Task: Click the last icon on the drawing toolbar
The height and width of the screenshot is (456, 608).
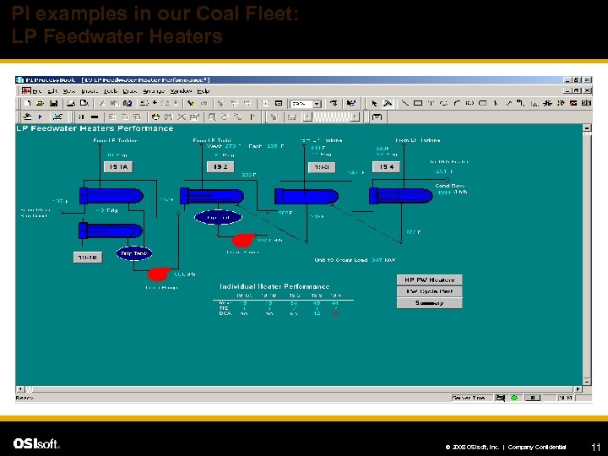Action: 587,103
